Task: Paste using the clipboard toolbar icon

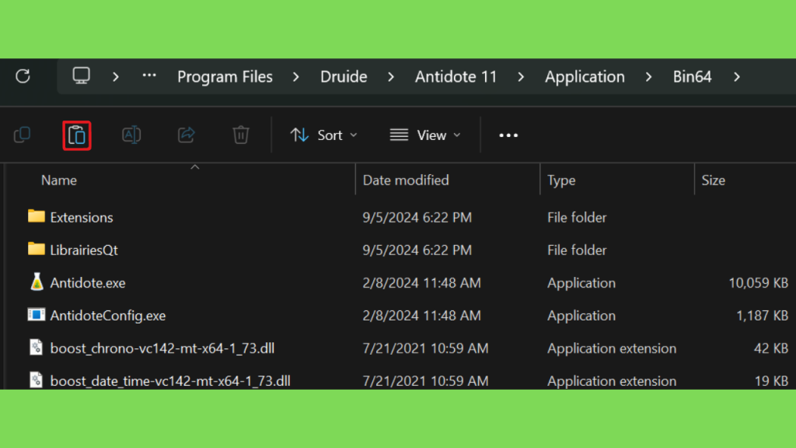Action: point(77,135)
